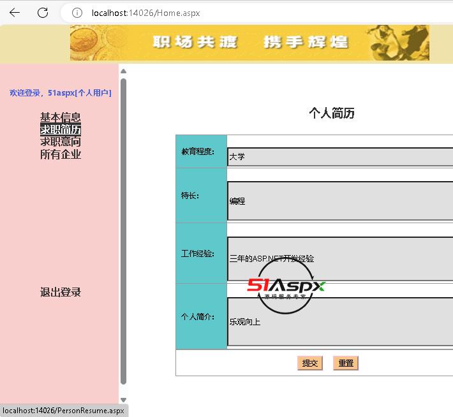Click into the 工作经验 text area
Viewport: 453px width, 417px height.
click(x=340, y=259)
